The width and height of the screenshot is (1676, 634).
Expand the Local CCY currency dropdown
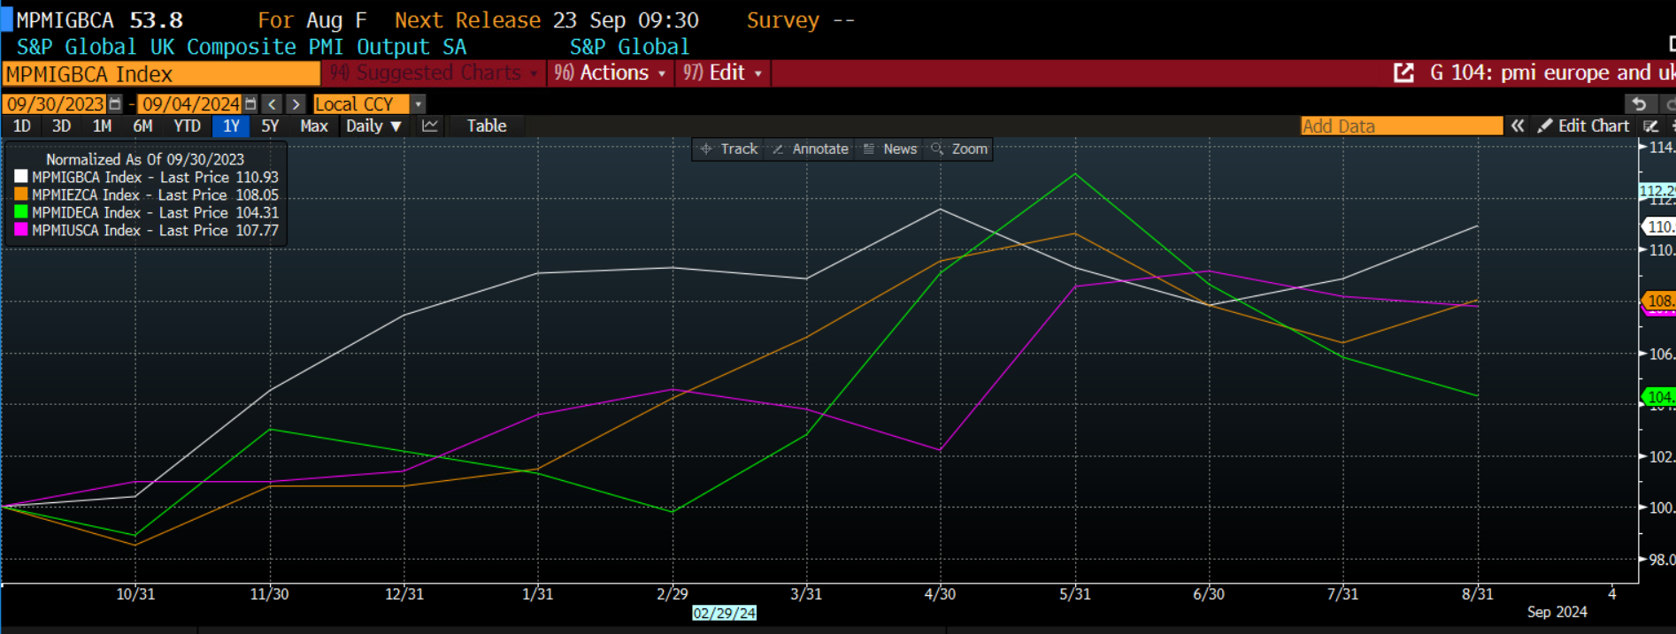(419, 104)
